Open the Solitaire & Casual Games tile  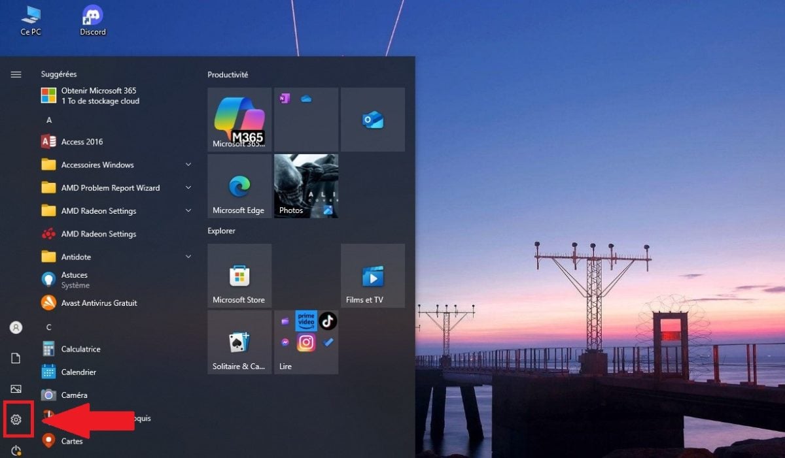(239, 342)
